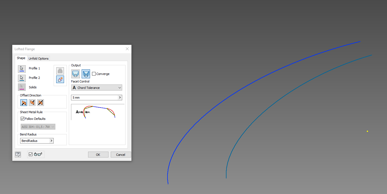Select the New Solid operation icon

coord(60,79)
